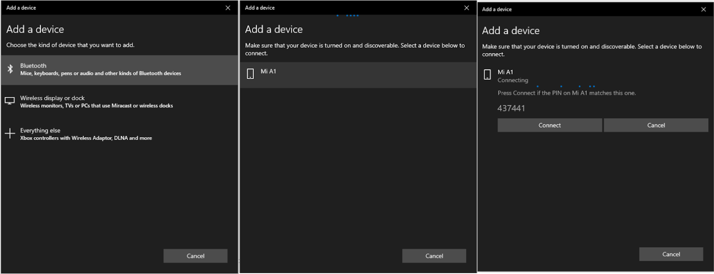
Task: Select the Mi A1 device in middle dialog
Action: [358, 75]
